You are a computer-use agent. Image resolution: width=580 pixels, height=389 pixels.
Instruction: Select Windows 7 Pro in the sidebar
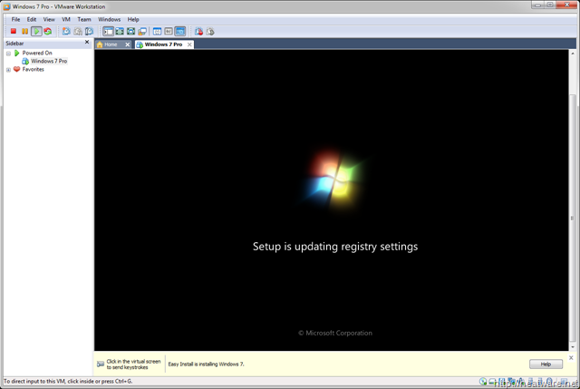(x=49, y=62)
